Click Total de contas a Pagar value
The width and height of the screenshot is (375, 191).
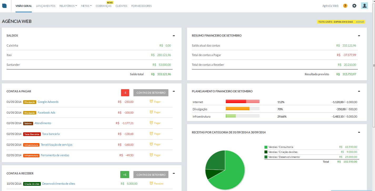click(x=347, y=55)
